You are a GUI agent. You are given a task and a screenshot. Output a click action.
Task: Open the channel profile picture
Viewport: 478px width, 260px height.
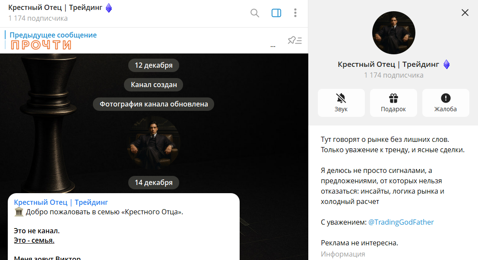coord(393,32)
